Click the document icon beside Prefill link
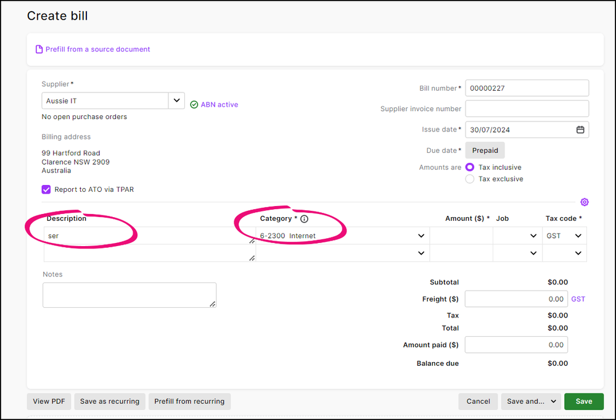This screenshot has height=420, width=616. [x=39, y=49]
